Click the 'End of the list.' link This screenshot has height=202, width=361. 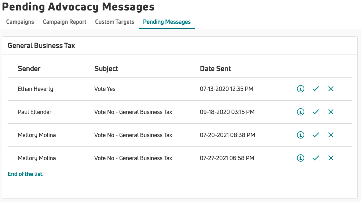pos(26,174)
